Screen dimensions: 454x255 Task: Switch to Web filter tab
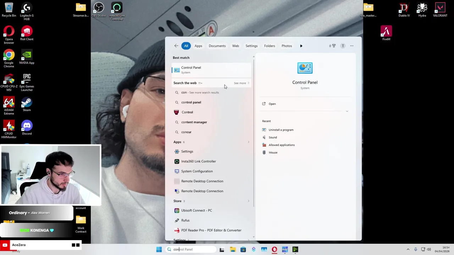click(236, 46)
